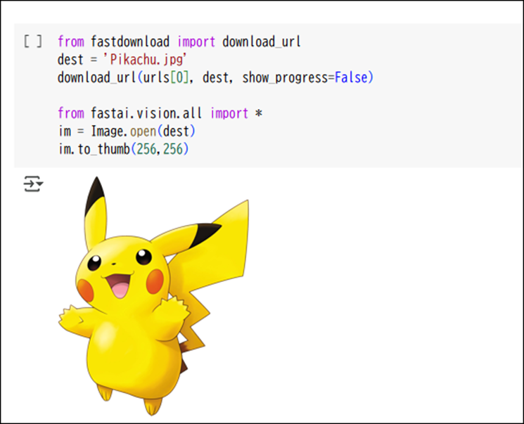The width and height of the screenshot is (524, 424).
Task: Click urls[0] in the download_url call
Action: [x=166, y=77]
